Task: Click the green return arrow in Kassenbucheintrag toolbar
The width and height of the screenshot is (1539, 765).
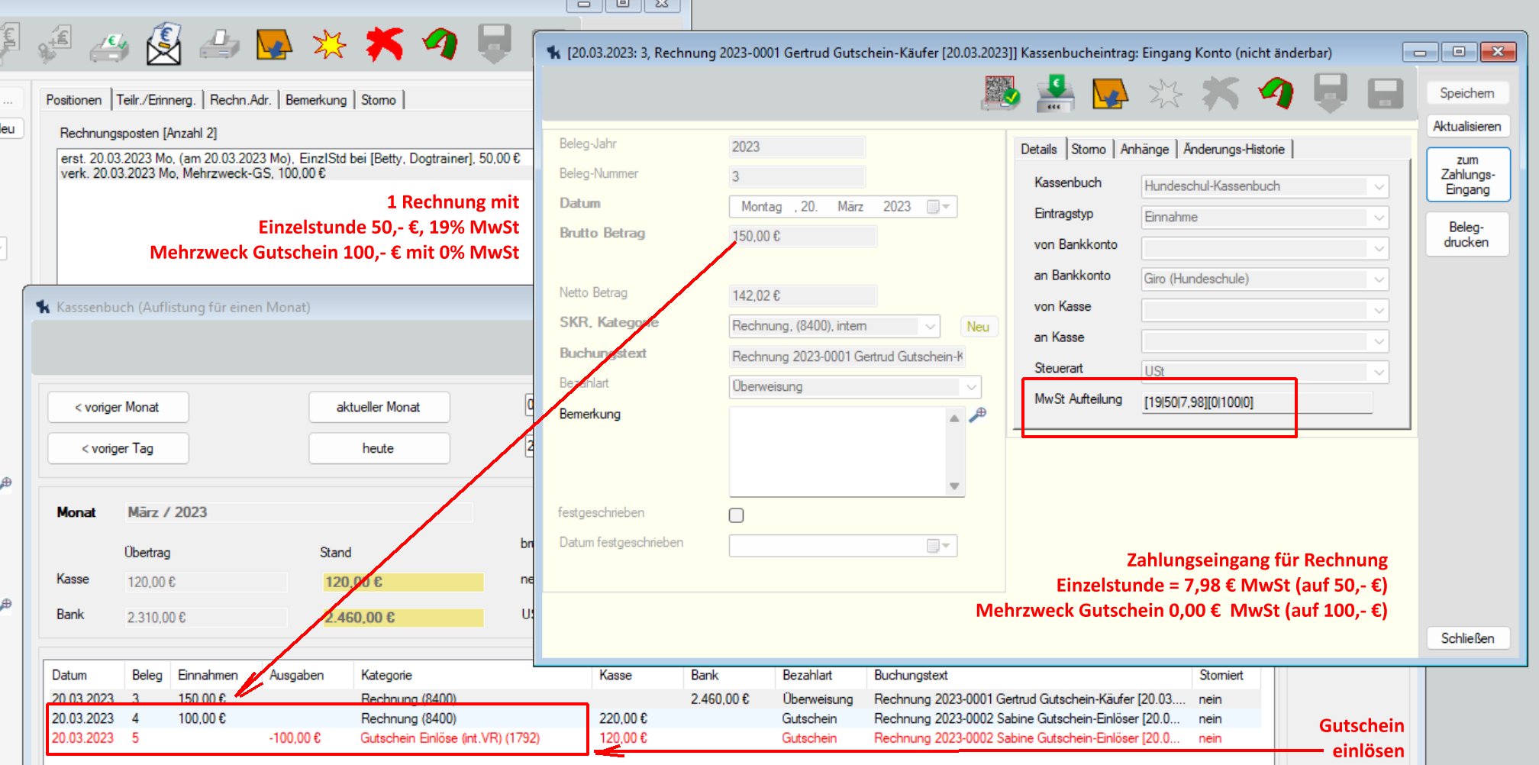Action: [1276, 94]
